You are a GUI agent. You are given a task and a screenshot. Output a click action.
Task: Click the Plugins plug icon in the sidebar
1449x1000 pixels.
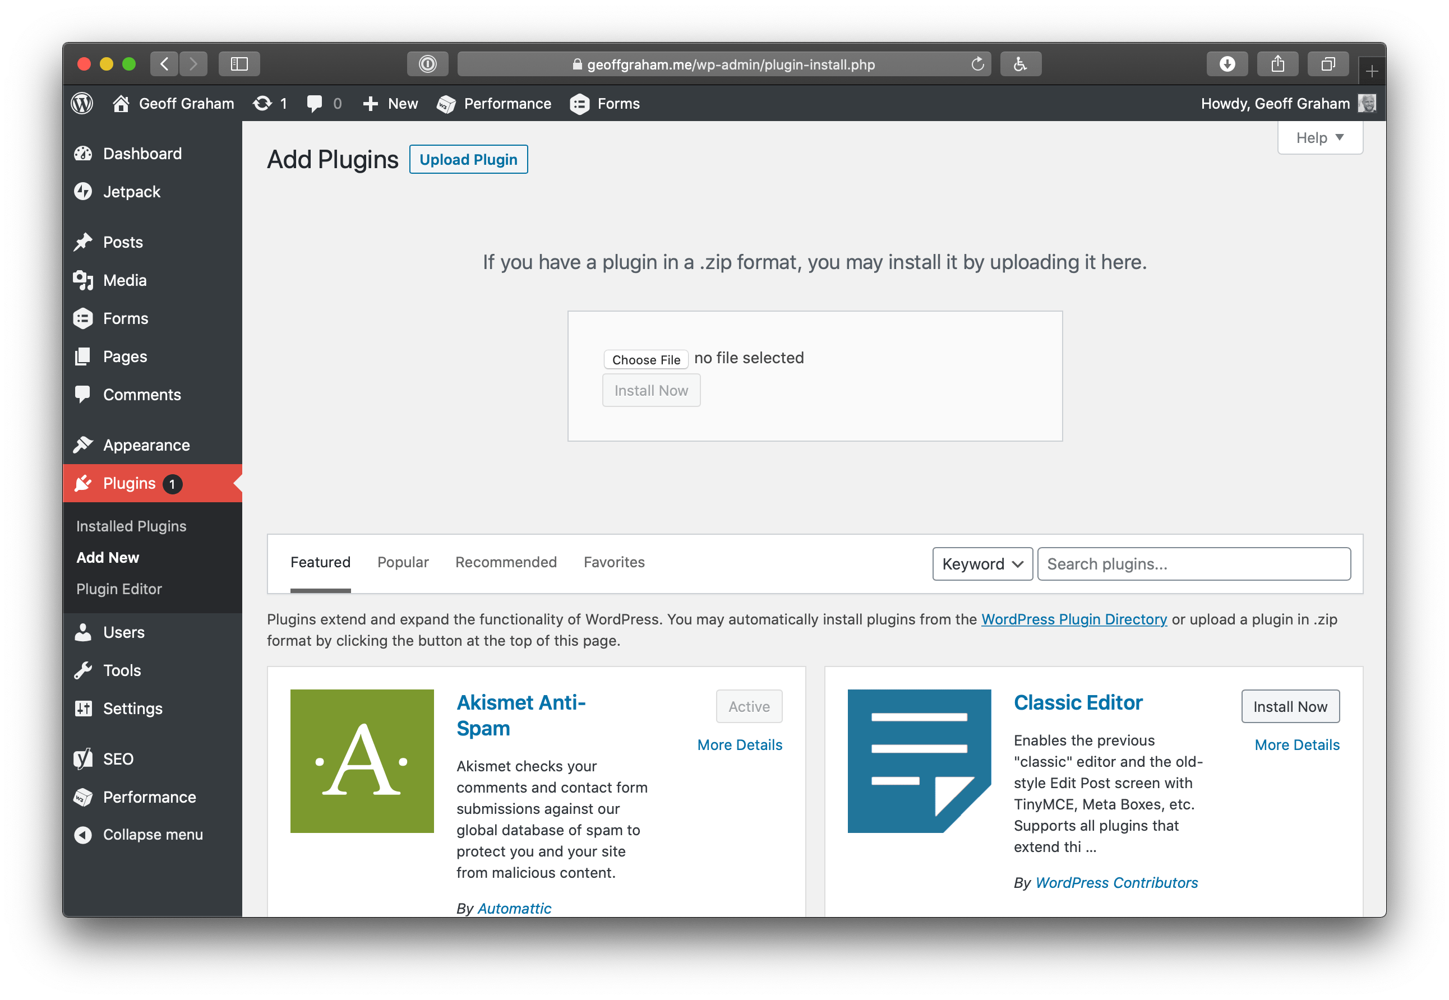pyautogui.click(x=84, y=483)
